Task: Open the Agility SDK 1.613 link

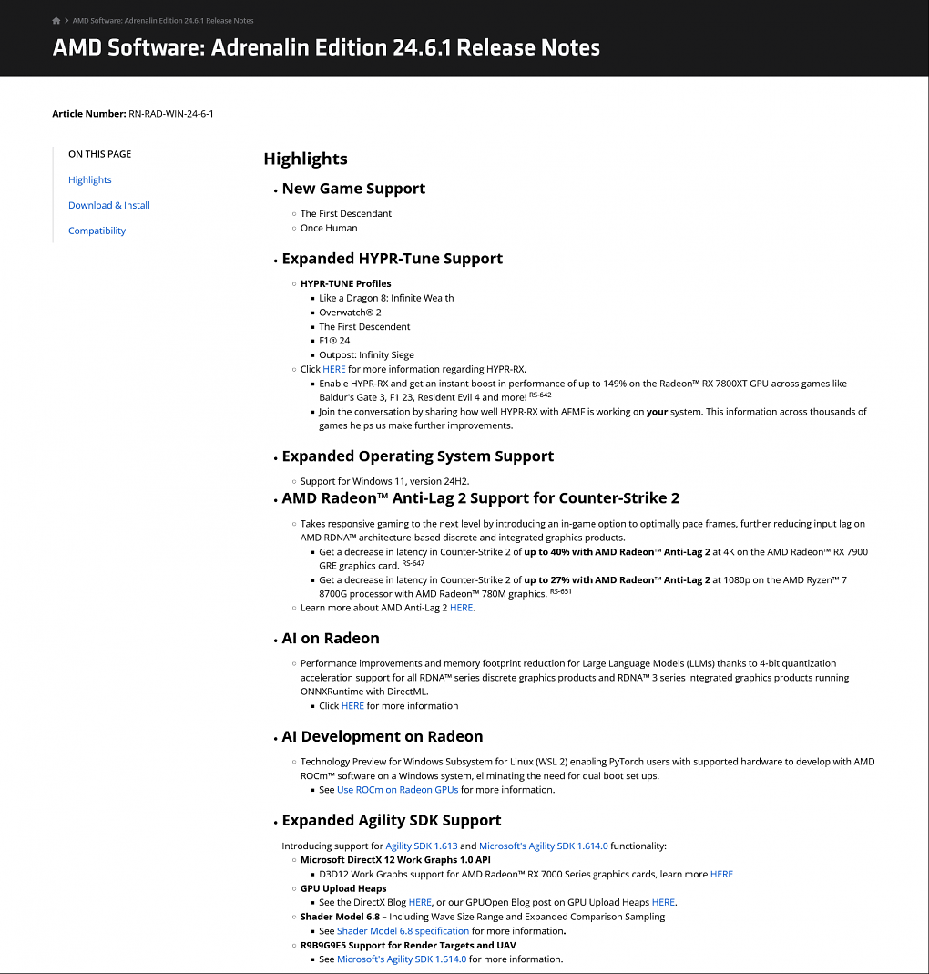Action: click(422, 846)
